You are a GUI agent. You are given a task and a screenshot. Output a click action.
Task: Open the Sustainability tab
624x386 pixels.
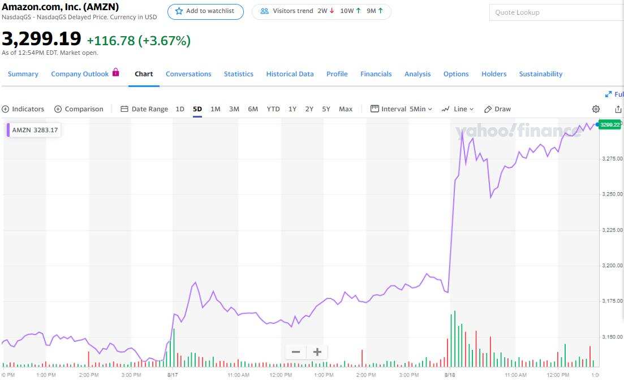click(541, 74)
